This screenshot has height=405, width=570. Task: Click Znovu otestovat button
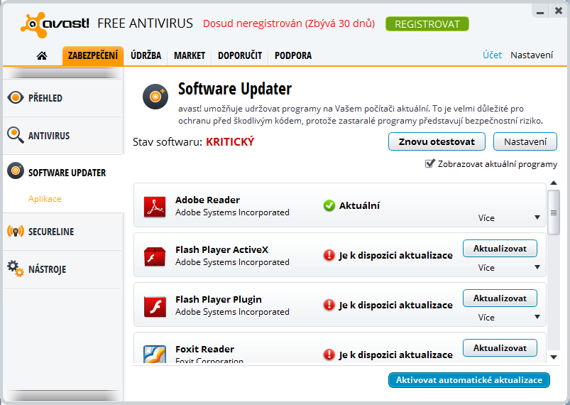(x=437, y=141)
